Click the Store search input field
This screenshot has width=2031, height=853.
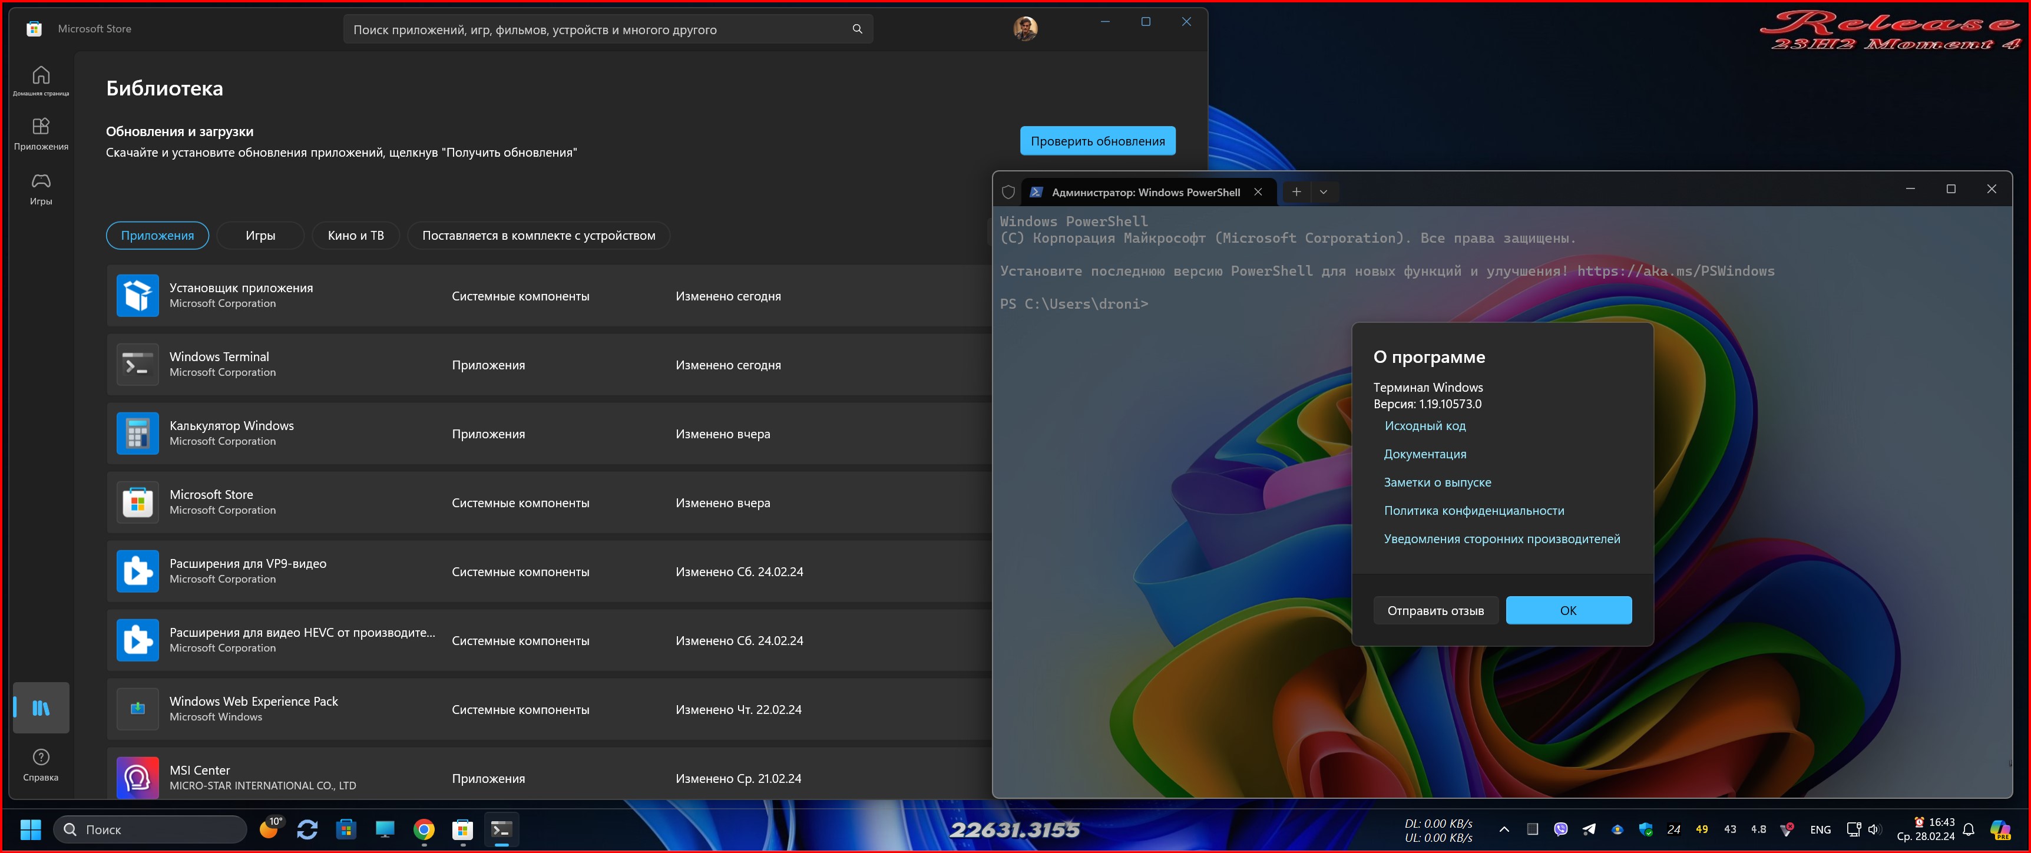pos(591,29)
